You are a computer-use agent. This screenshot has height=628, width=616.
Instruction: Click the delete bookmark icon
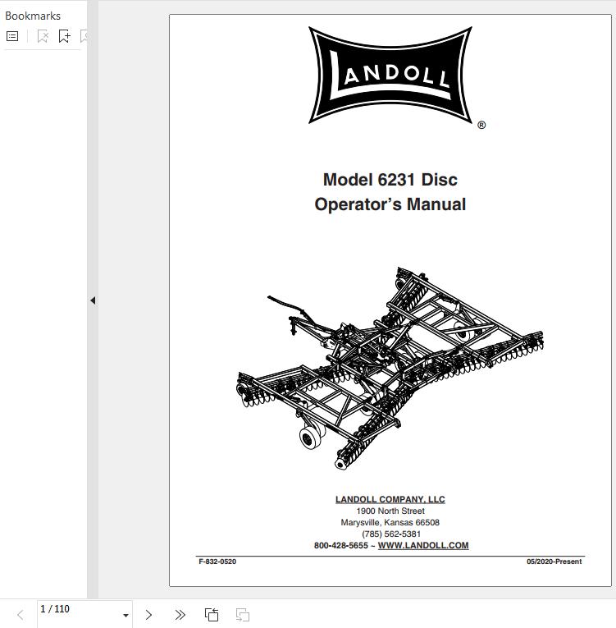coord(43,36)
